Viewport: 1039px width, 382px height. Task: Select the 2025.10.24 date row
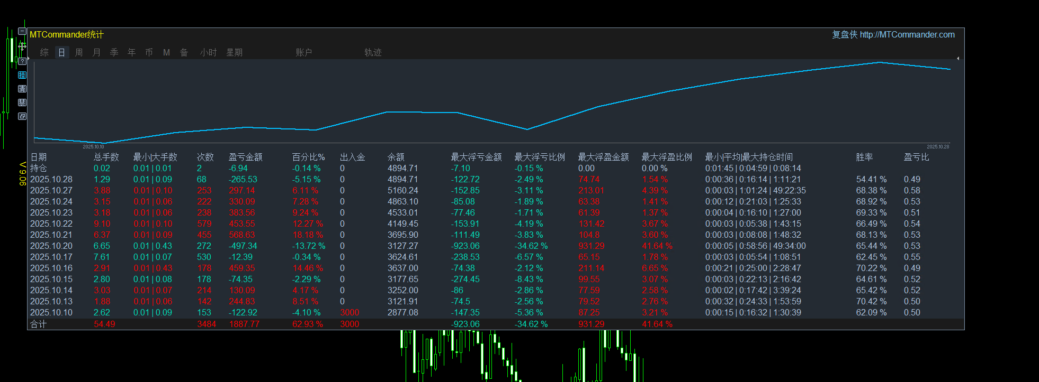pos(51,201)
